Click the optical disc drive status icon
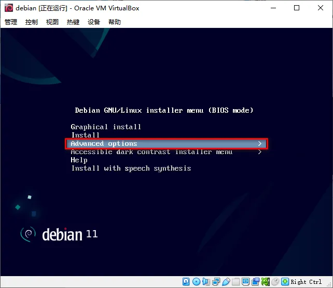Screen dimensions: 333x288 click(x=196, y=282)
